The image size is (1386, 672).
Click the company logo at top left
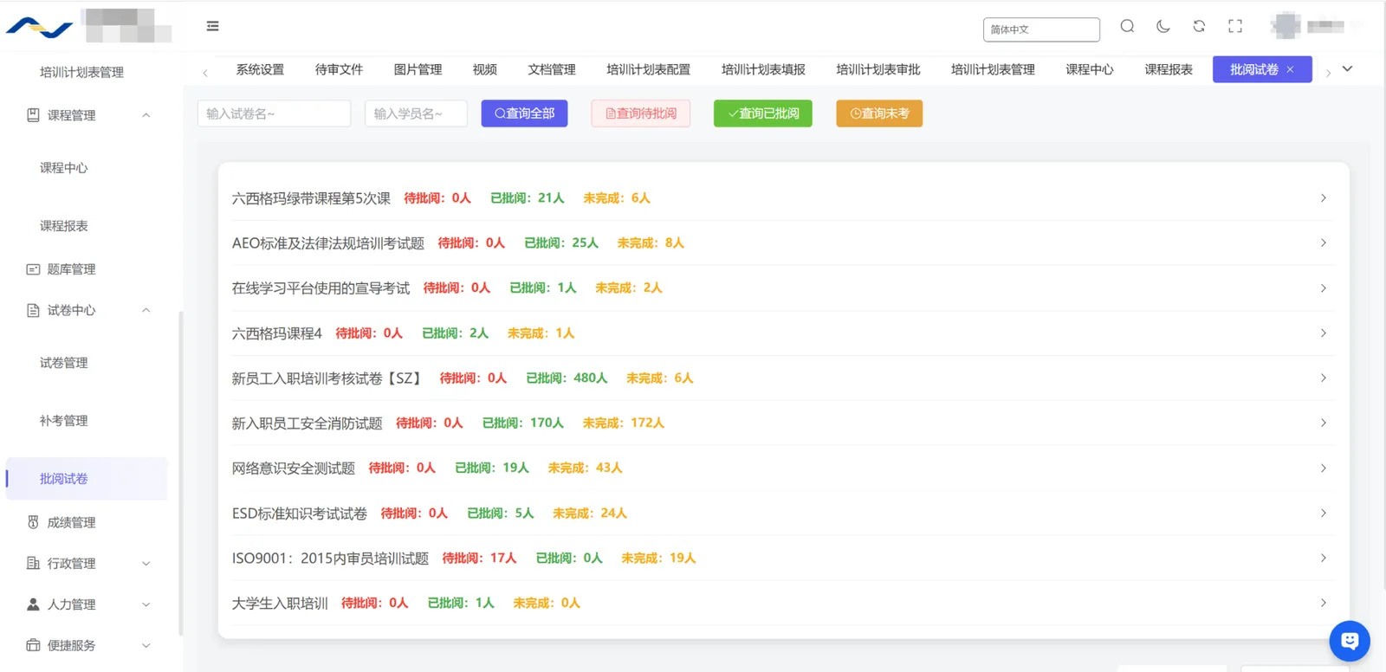pyautogui.click(x=39, y=29)
